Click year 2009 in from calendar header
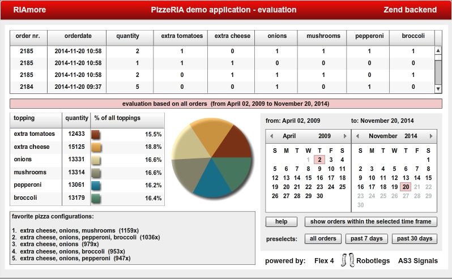 pyautogui.click(x=325, y=136)
